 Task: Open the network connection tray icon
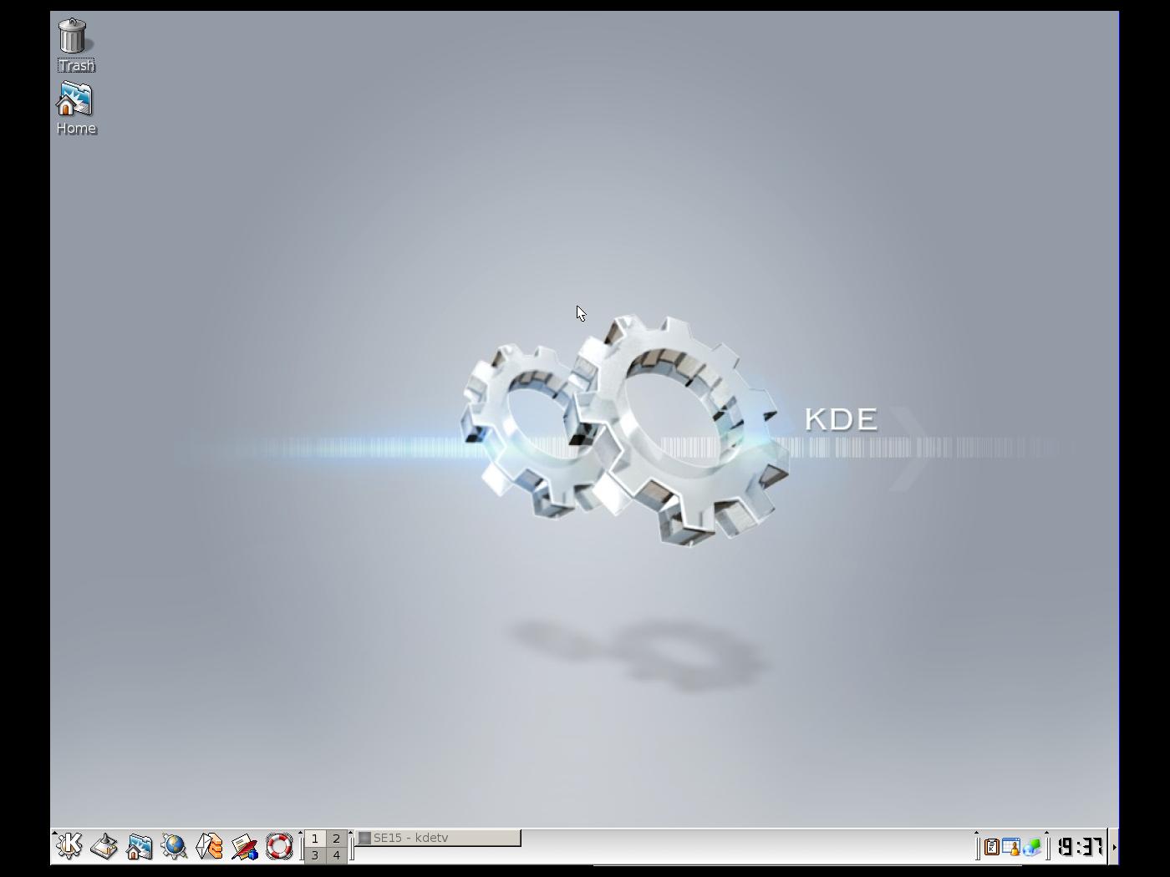coord(1031,847)
